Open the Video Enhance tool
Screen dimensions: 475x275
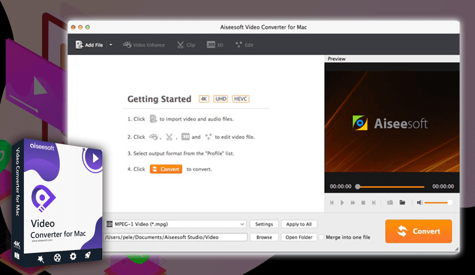pos(144,45)
